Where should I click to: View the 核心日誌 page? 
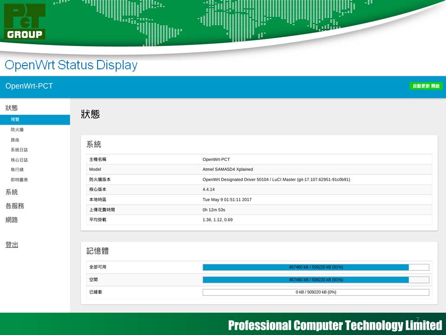tap(19, 160)
